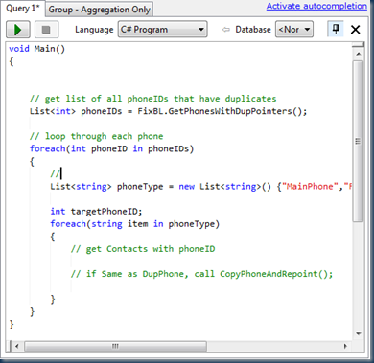Viewport: 374px width, 363px height.
Task: Click the horizontal scrollbar right arrow
Action: pyautogui.click(x=345, y=346)
